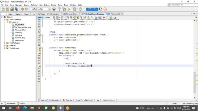Image resolution: width=198 pixels, height=111 pixels.
Task: Collapse the Source Packages node
Action: click(x=5, y=19)
